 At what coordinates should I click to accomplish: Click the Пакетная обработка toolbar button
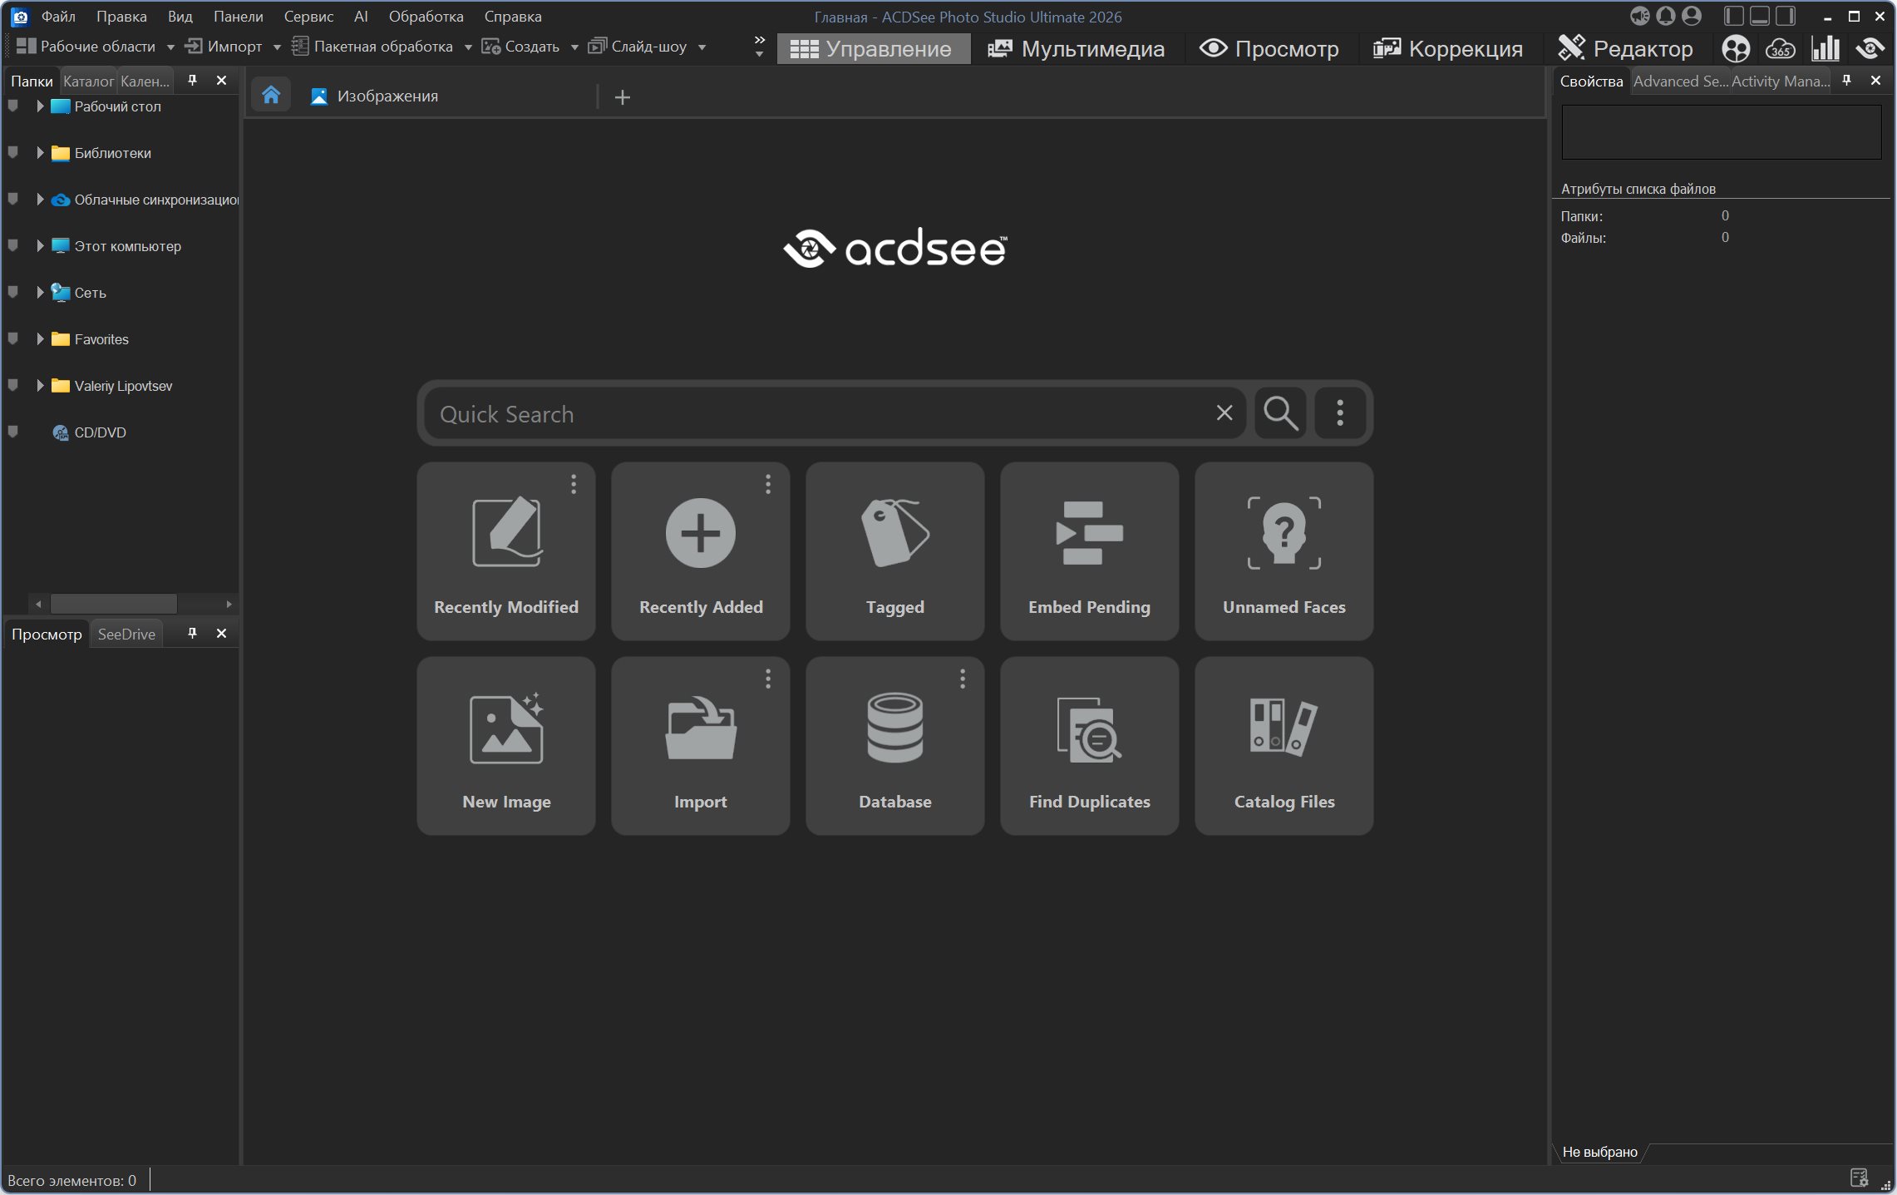tap(373, 47)
